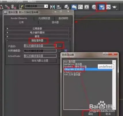Viewport: 123px width, 116px height.
Task: Toggle the material editor renderer lock
Action: pyautogui.click(x=66, y=51)
